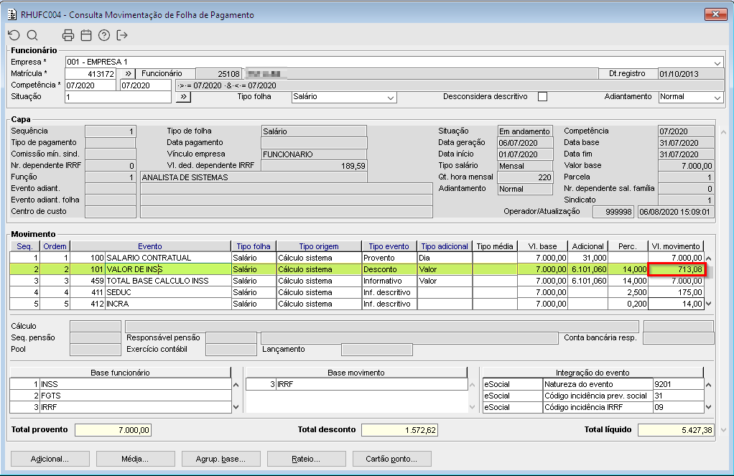Click the Média... button
Image resolution: width=734 pixels, height=476 pixels.
point(135,459)
